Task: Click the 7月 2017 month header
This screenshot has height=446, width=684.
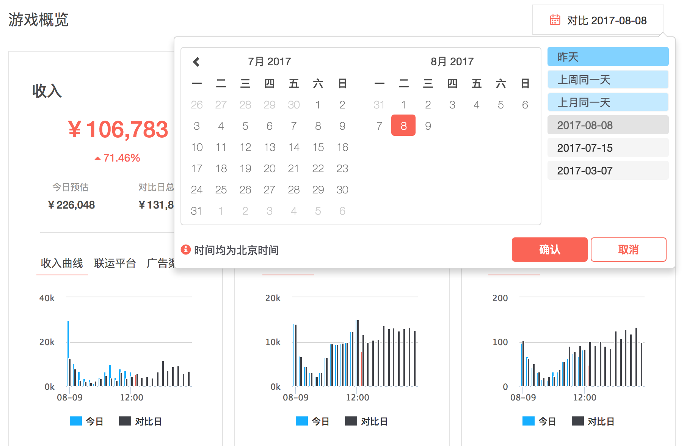Action: (269, 61)
